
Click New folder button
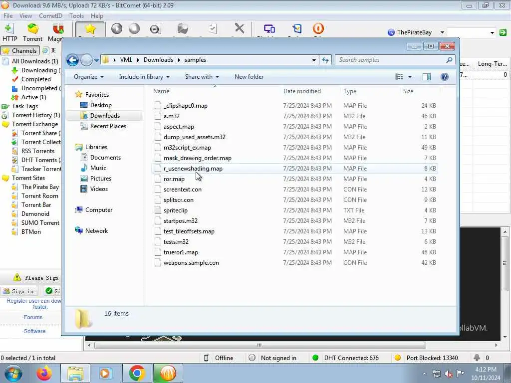tap(249, 77)
